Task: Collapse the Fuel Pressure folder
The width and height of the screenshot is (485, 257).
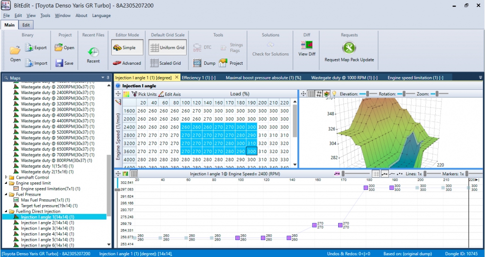Action: click(7, 194)
